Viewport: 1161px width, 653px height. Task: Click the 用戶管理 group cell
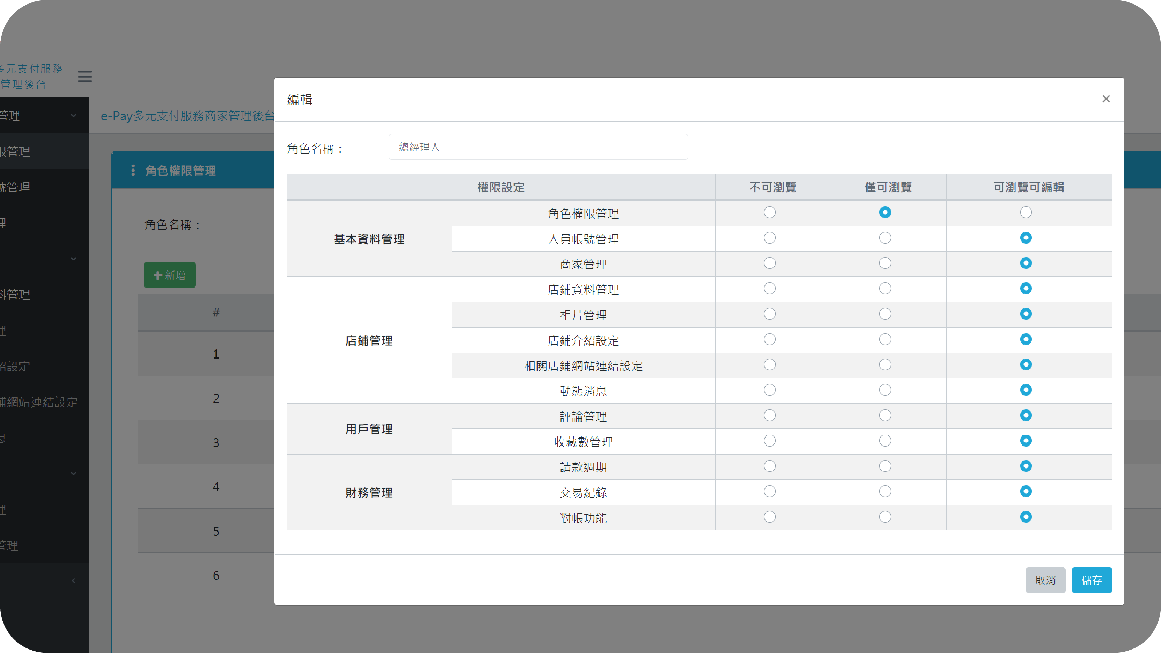tap(369, 429)
